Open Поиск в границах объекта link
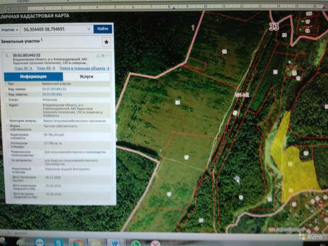The image size is (328, 246). (85, 68)
